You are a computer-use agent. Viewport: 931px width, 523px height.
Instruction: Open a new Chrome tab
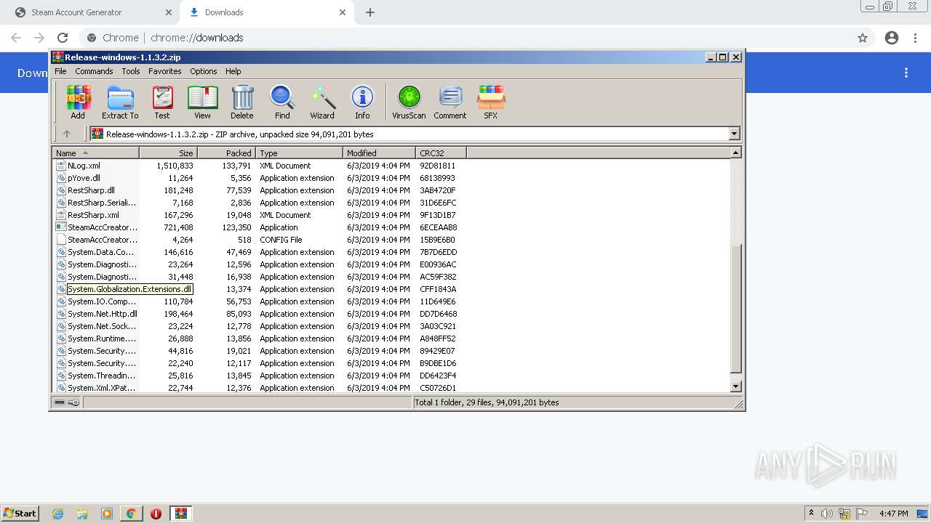point(370,12)
